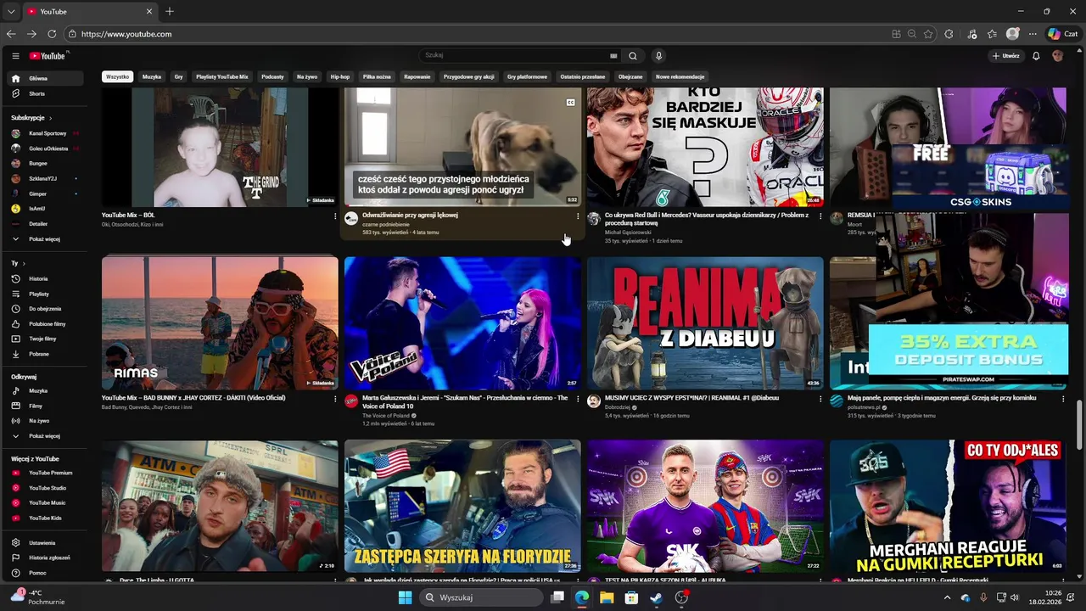This screenshot has height=611, width=1086.
Task: Click the browser address bar
Action: click(475, 34)
